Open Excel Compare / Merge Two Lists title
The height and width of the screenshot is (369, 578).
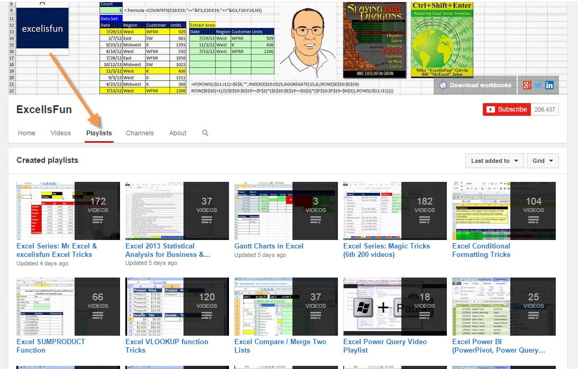coord(280,346)
